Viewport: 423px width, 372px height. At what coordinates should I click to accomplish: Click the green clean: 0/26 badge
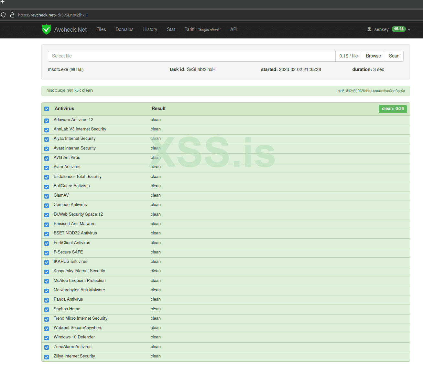(x=393, y=109)
